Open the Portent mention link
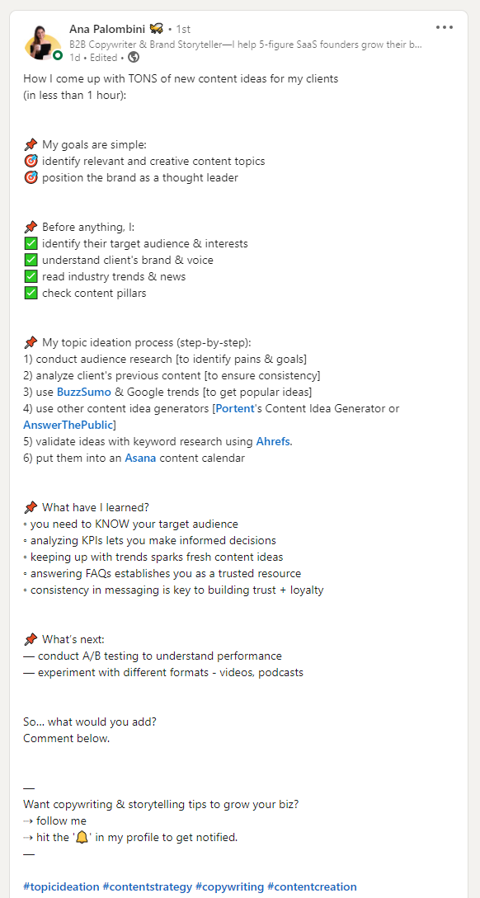Screen dimensions: 480x898 [234, 409]
